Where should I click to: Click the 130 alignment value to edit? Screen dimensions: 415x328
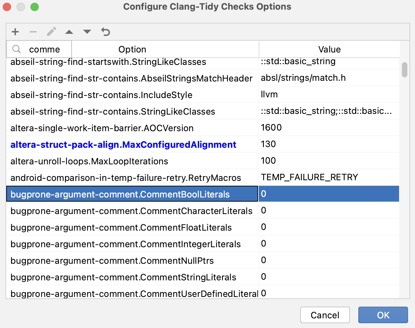pos(268,144)
